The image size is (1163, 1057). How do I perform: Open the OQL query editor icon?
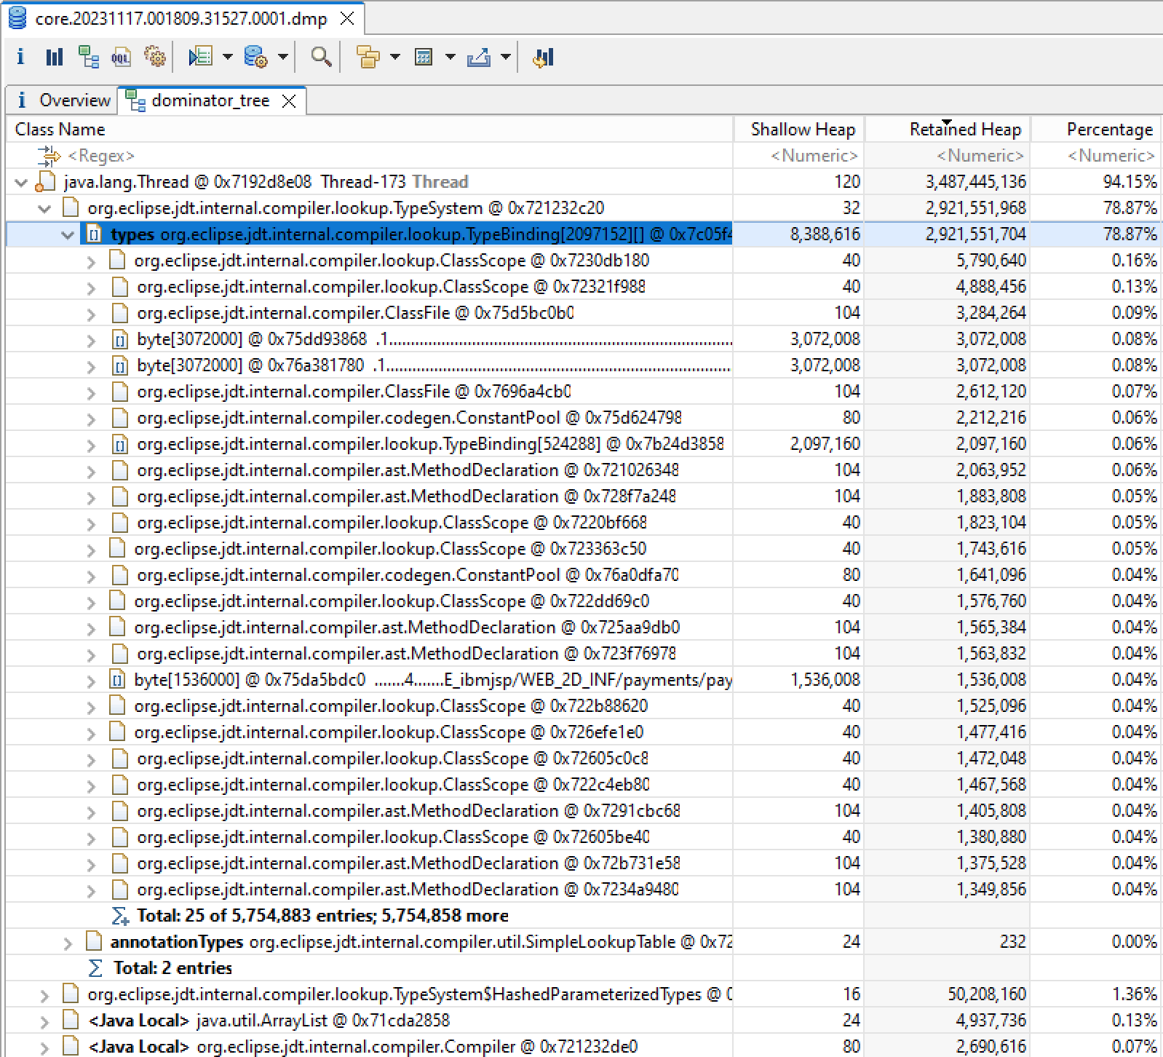pos(121,57)
